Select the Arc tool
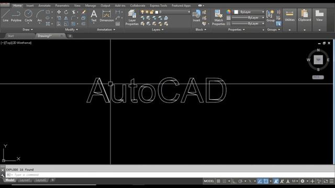Image resolution: width=335 pixels, height=188 pixels. 40,16
